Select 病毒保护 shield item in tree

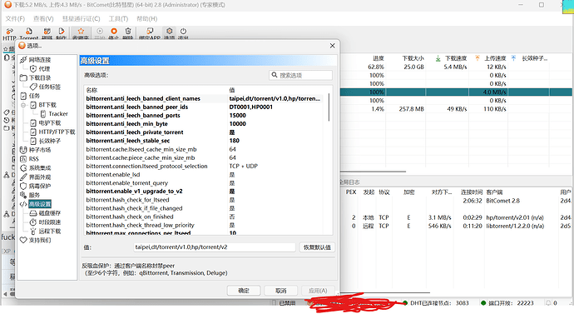[36, 186]
